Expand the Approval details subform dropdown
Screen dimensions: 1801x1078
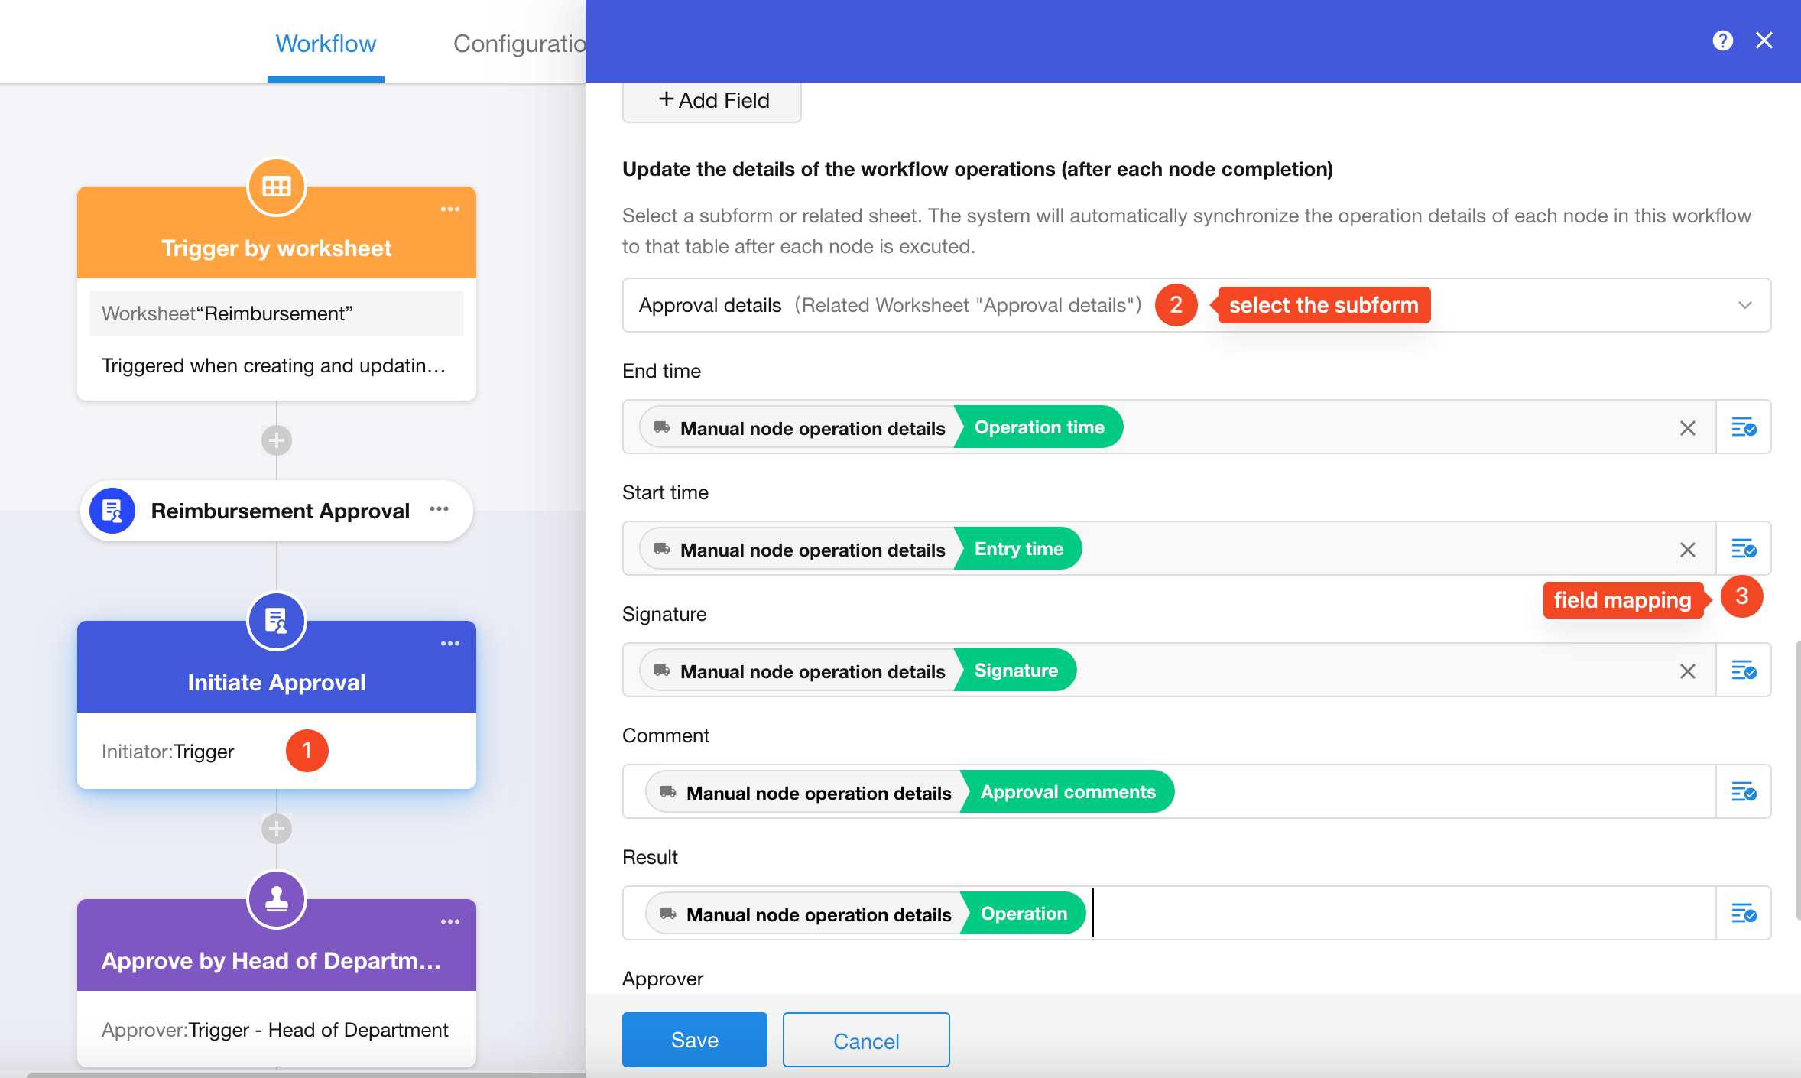pos(1744,305)
